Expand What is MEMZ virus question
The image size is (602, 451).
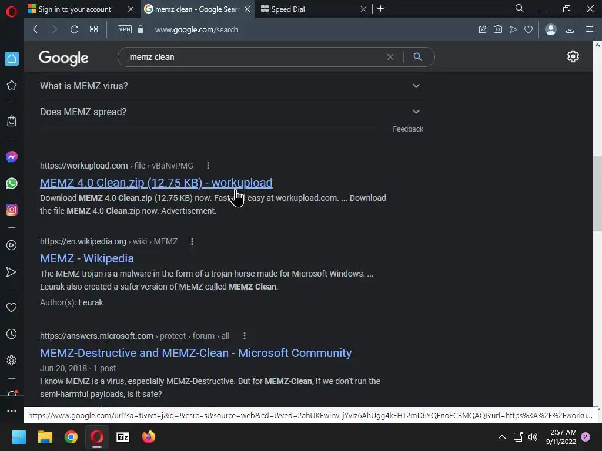(232, 86)
